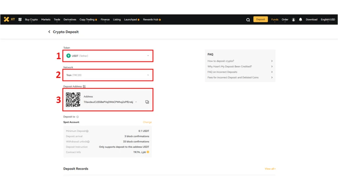Click Change next to Spot Account
The height and width of the screenshot is (190, 338).
point(147,122)
